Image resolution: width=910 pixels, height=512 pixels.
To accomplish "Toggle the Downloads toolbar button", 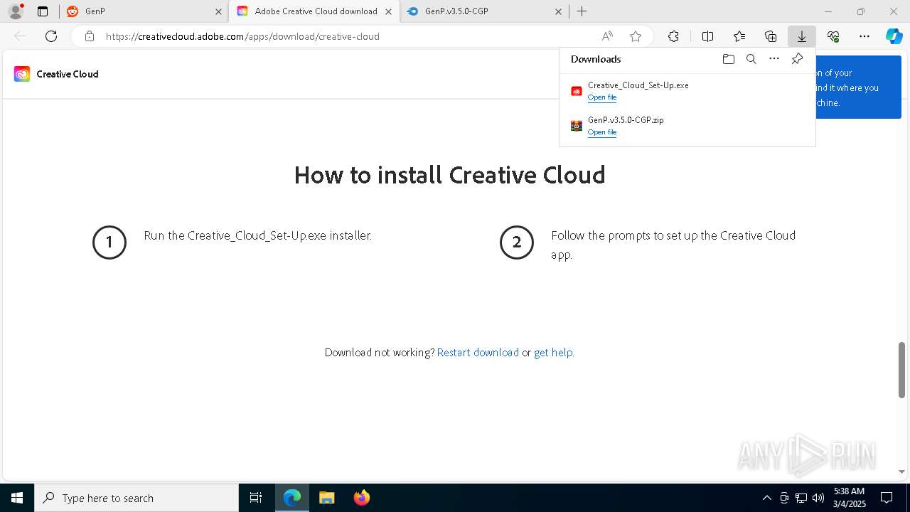I will pos(801,36).
